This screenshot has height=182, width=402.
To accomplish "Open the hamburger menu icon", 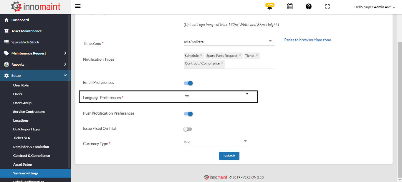I will pyautogui.click(x=78, y=6).
